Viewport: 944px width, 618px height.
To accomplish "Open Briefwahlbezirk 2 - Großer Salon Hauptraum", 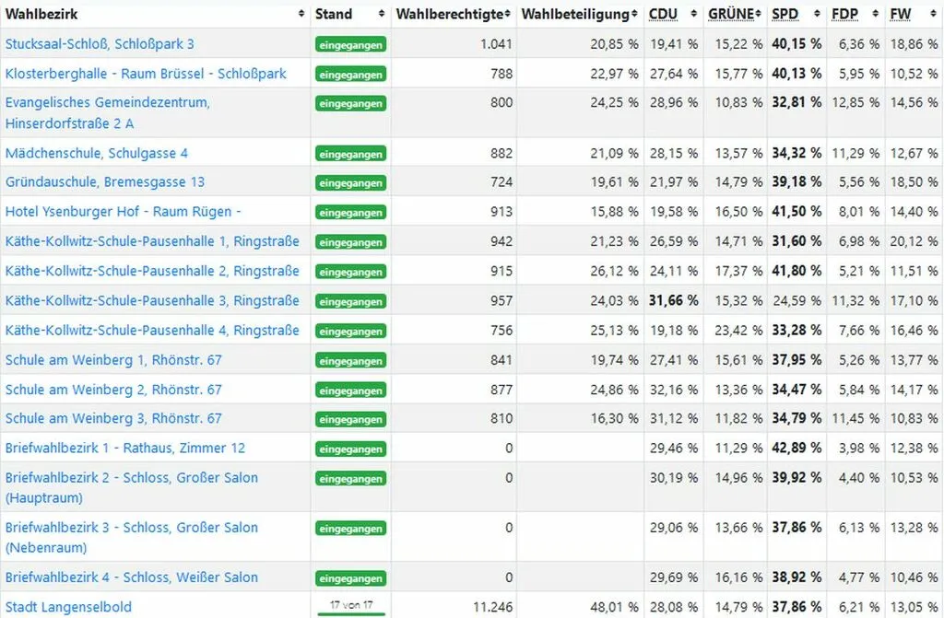I will point(131,487).
